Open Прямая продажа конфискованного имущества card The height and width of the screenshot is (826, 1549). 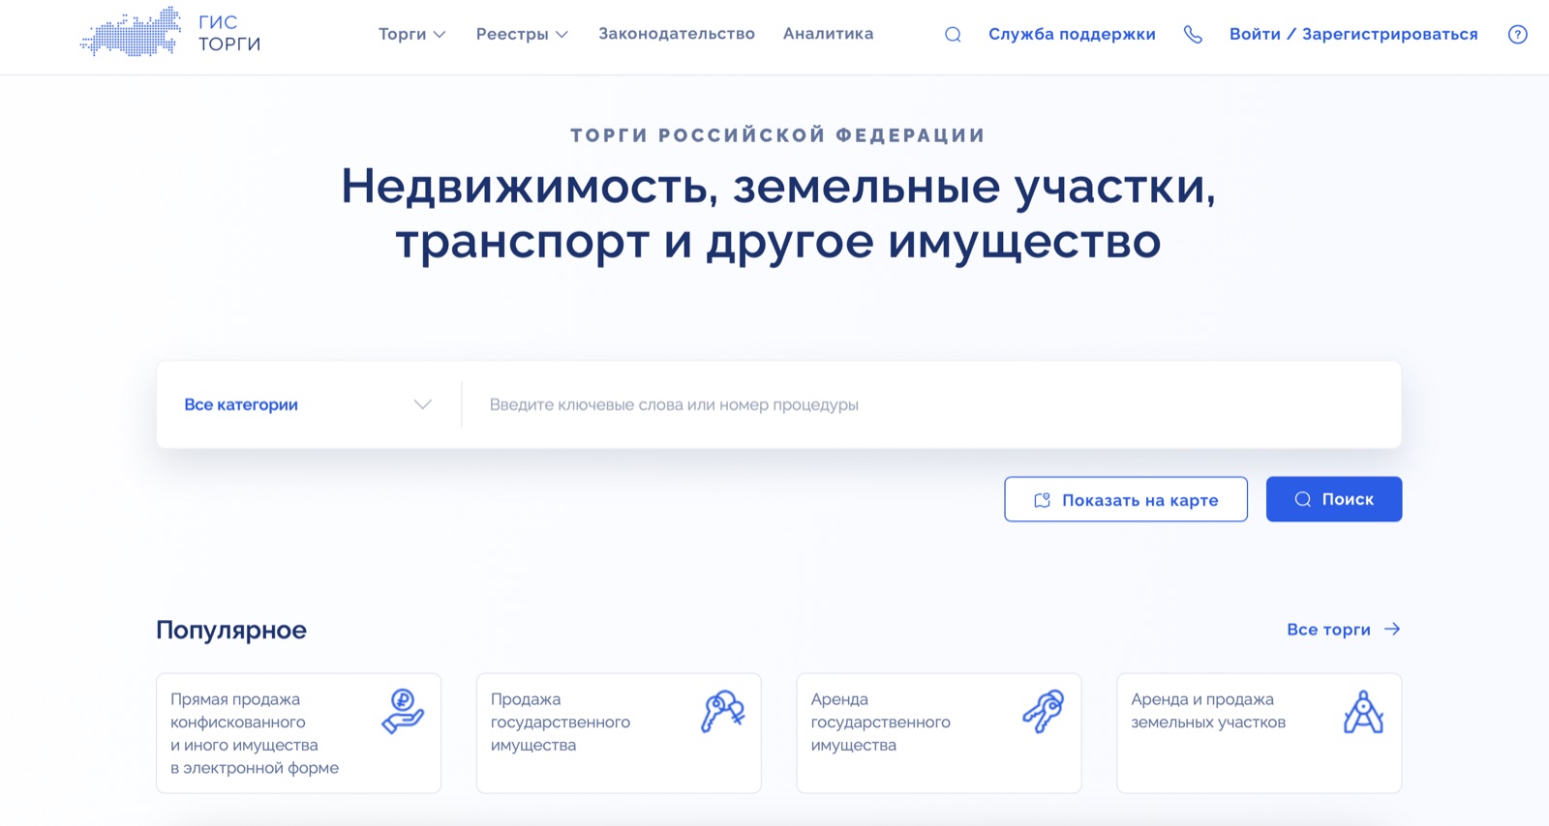click(x=298, y=733)
